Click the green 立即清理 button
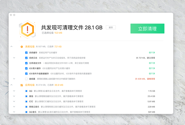The height and width of the screenshot is (125, 185). click(147, 29)
